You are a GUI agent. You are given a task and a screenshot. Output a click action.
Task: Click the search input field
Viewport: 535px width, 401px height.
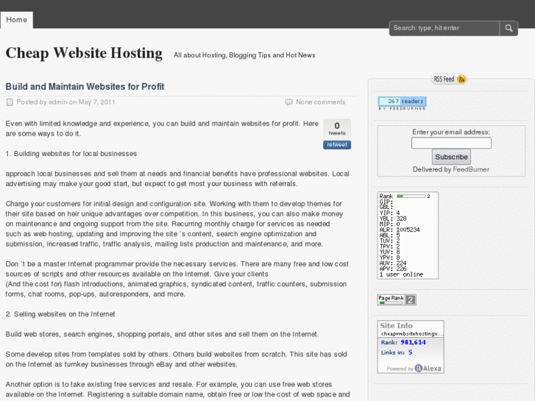(x=444, y=28)
